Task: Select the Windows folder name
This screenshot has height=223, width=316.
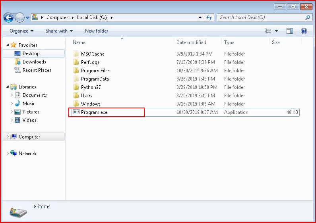Action: (x=91, y=104)
